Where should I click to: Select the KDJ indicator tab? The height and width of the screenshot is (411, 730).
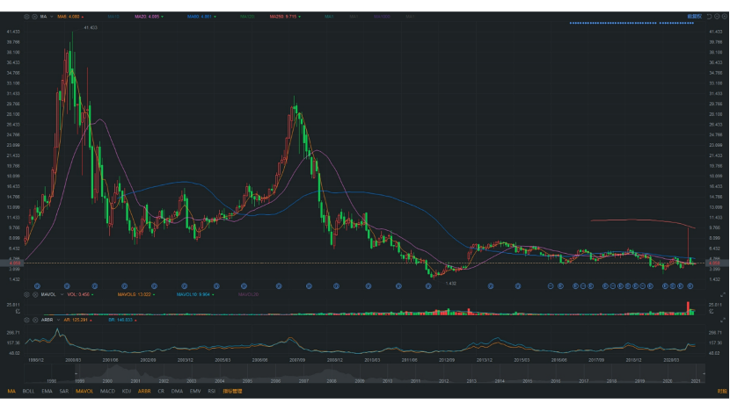126,391
